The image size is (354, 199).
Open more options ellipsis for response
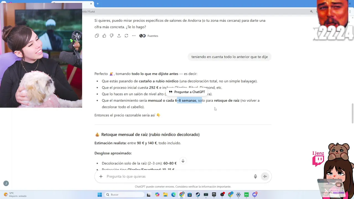(134, 36)
